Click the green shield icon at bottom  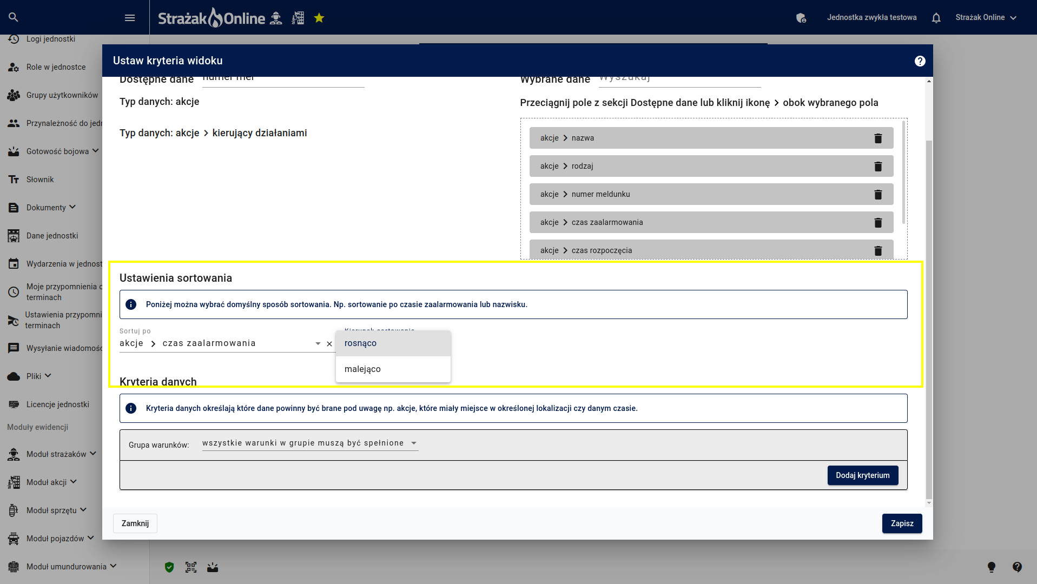pyautogui.click(x=169, y=567)
